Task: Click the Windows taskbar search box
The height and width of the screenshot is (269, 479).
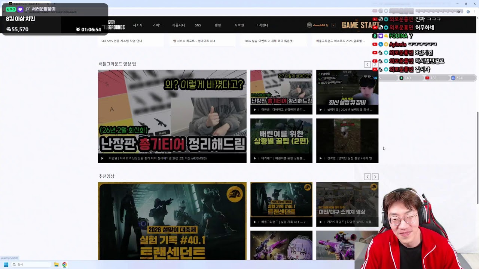Action: pos(31,265)
